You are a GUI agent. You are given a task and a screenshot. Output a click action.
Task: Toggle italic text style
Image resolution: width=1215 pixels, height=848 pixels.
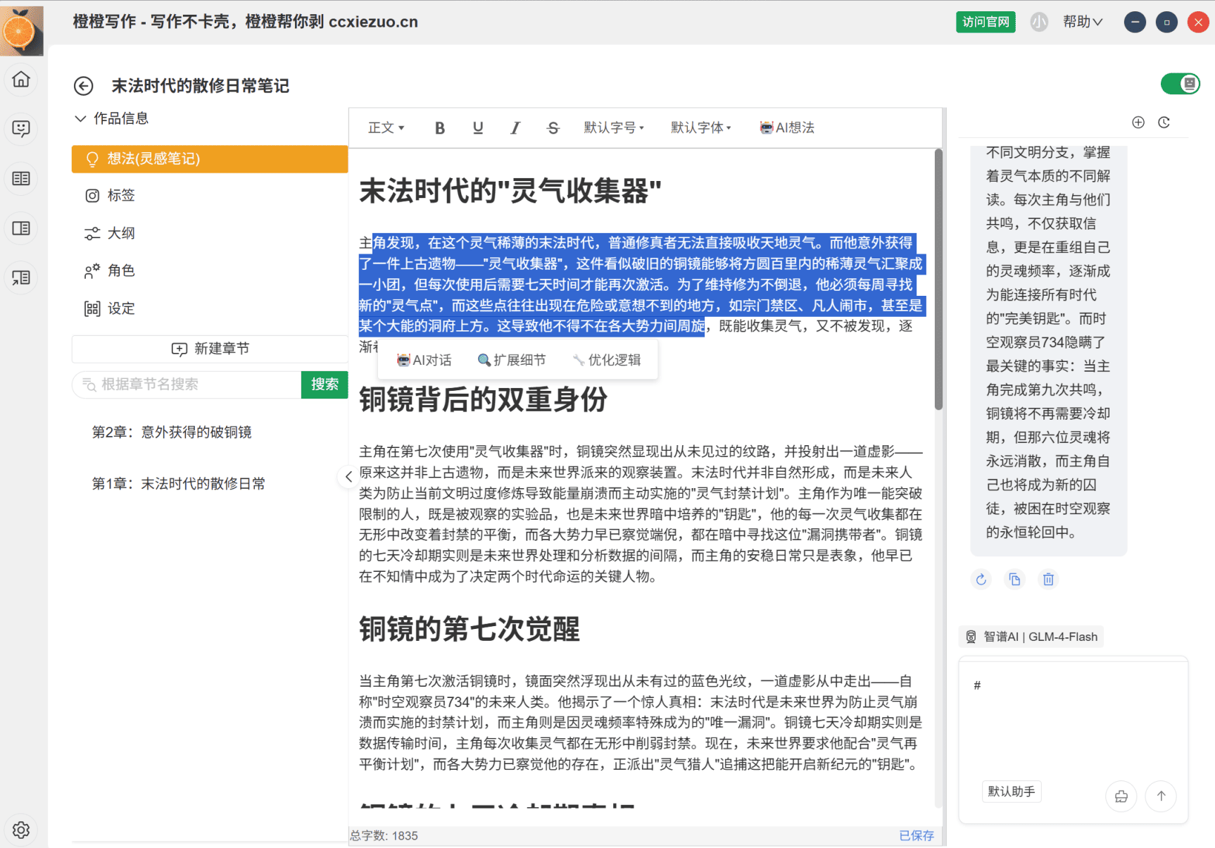[x=515, y=127]
